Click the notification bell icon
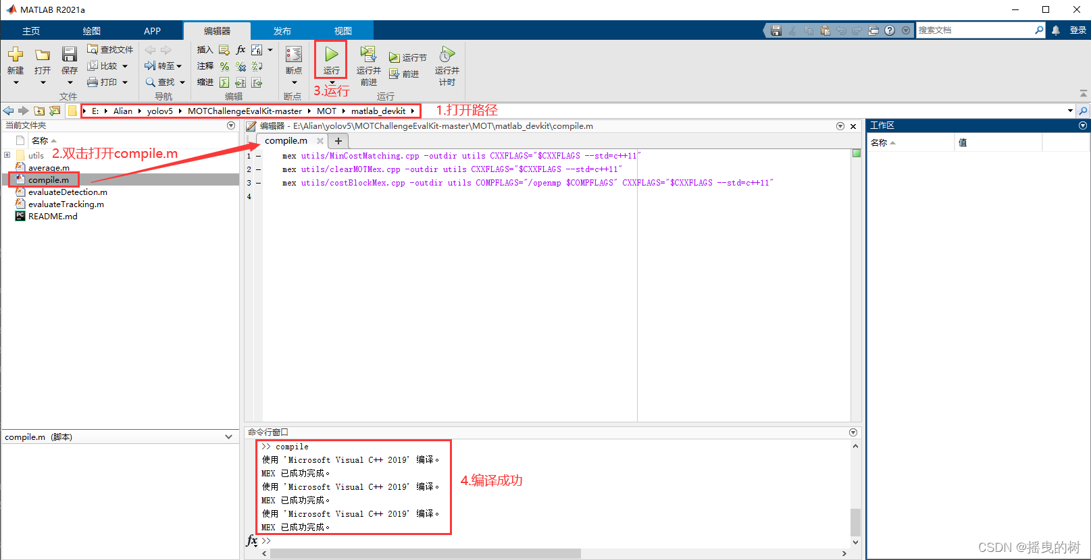This screenshot has height=560, width=1091. (x=1056, y=30)
